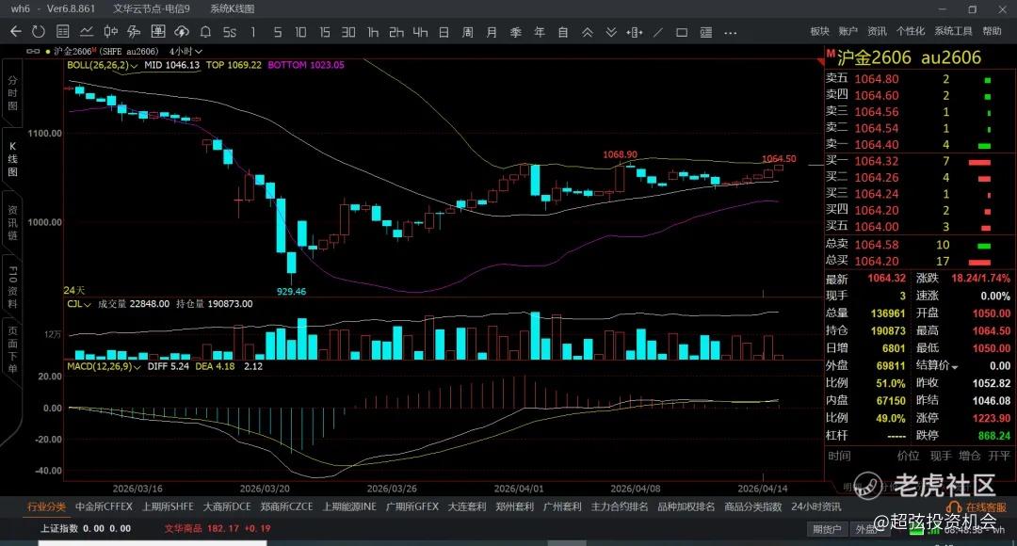Select the yearly (年) period
This screenshot has height=546, width=1017.
[539, 32]
